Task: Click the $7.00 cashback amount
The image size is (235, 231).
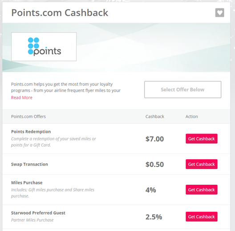Action: (154, 139)
